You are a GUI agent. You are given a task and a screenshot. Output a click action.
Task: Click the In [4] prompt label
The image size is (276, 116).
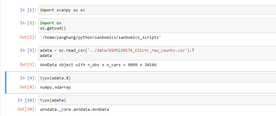pyautogui.click(x=28, y=78)
